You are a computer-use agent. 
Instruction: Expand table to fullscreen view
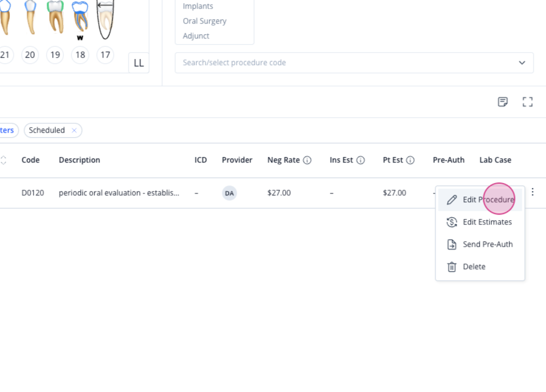pyautogui.click(x=527, y=102)
